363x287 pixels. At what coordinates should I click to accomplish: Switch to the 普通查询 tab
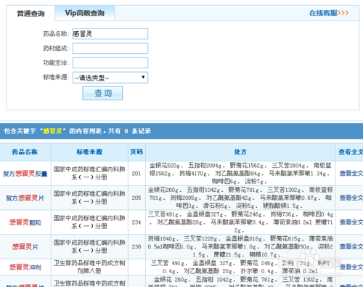tap(30, 13)
